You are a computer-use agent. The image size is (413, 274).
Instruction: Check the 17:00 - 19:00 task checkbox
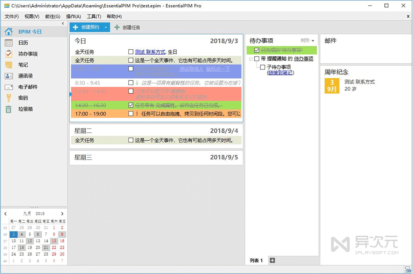click(131, 114)
